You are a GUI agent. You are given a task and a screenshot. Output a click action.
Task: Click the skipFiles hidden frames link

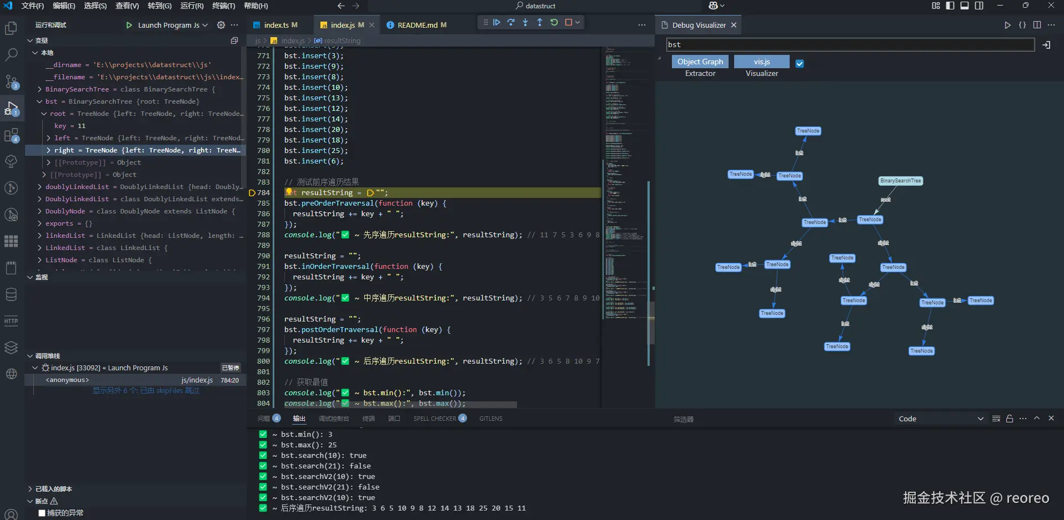pyautogui.click(x=145, y=391)
